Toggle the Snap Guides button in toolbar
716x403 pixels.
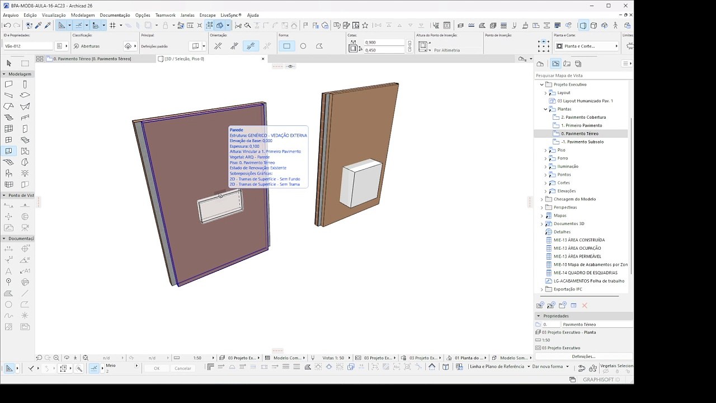pos(79,25)
